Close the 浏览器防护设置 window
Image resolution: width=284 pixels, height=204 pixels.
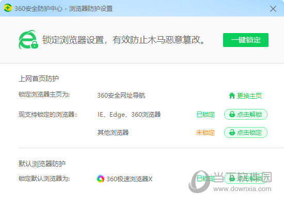(x=273, y=8)
